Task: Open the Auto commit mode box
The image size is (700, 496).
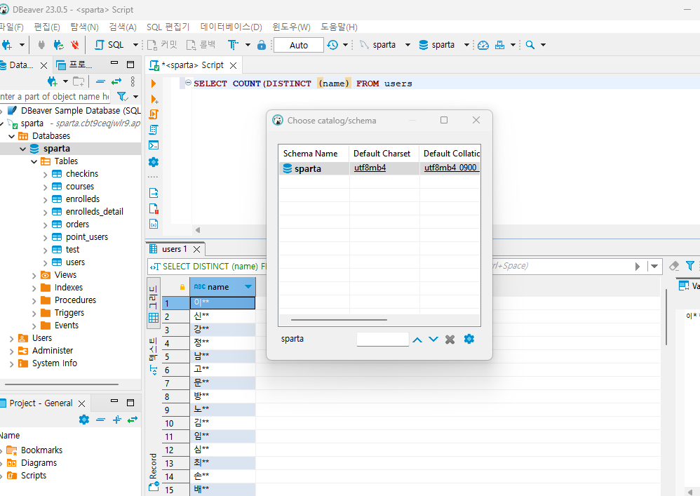Action: click(x=299, y=45)
